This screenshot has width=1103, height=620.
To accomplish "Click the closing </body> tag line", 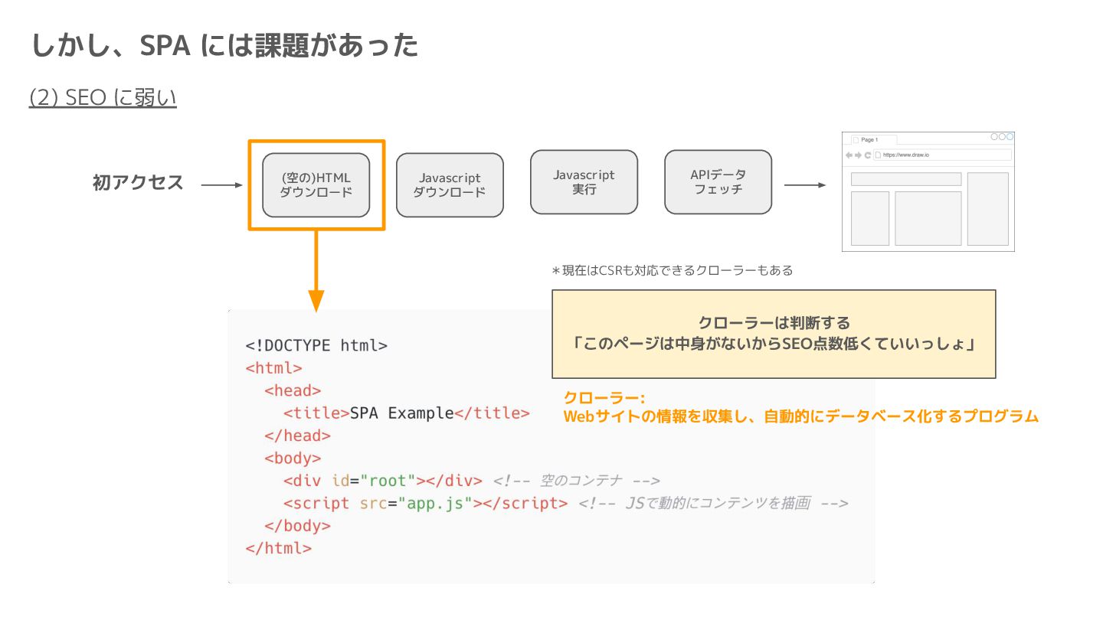I will pyautogui.click(x=297, y=526).
